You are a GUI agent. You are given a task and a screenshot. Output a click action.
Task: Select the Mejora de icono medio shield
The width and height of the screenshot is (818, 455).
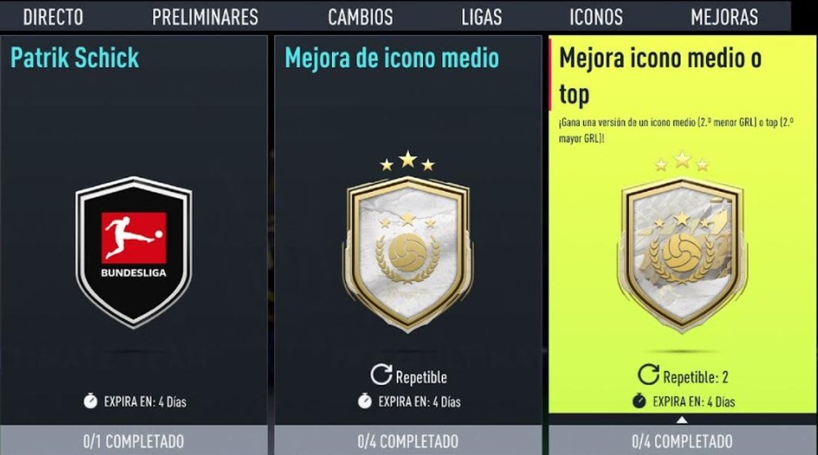click(407, 254)
